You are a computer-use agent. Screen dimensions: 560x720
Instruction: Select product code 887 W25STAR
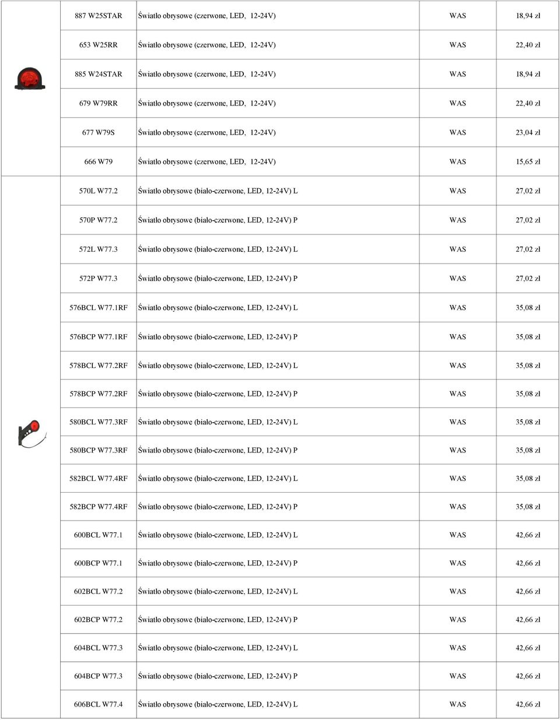[99, 16]
